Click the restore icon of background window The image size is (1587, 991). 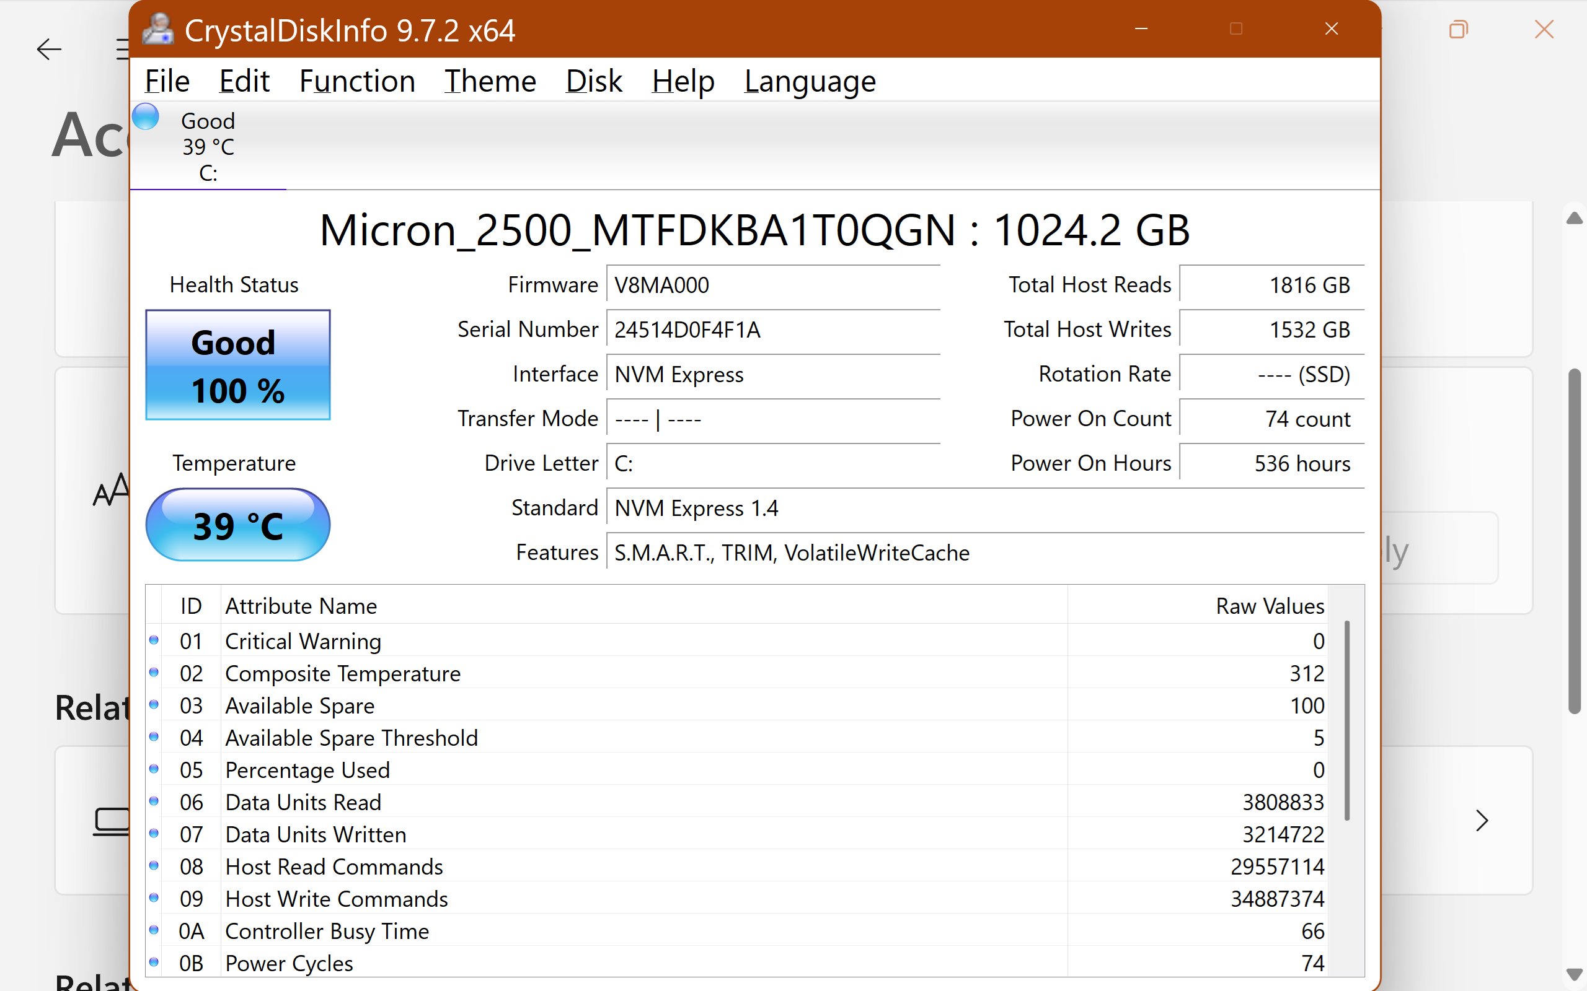click(1458, 30)
